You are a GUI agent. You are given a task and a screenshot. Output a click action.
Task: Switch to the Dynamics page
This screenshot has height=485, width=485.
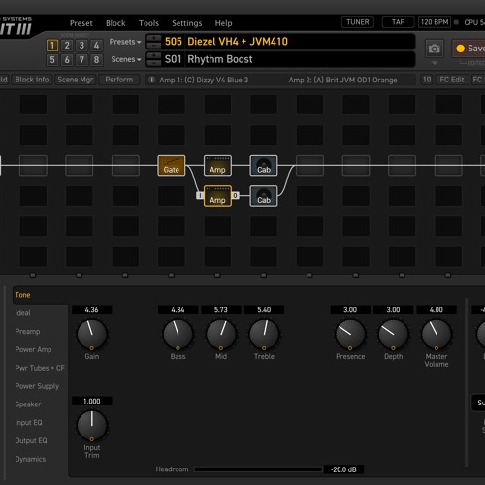(30, 459)
